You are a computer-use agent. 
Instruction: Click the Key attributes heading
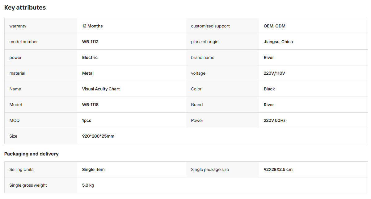pyautogui.click(x=25, y=8)
